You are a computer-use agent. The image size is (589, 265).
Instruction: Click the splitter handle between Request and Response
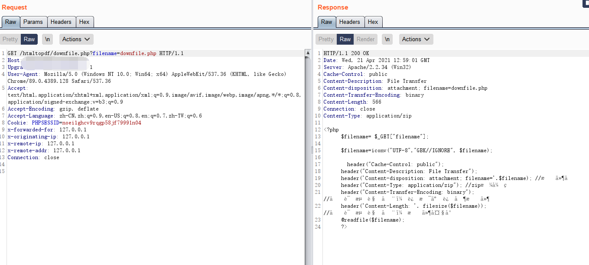[x=312, y=150]
